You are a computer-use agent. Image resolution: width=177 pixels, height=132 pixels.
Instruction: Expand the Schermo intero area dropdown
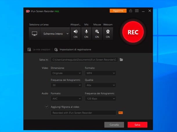click(55, 34)
